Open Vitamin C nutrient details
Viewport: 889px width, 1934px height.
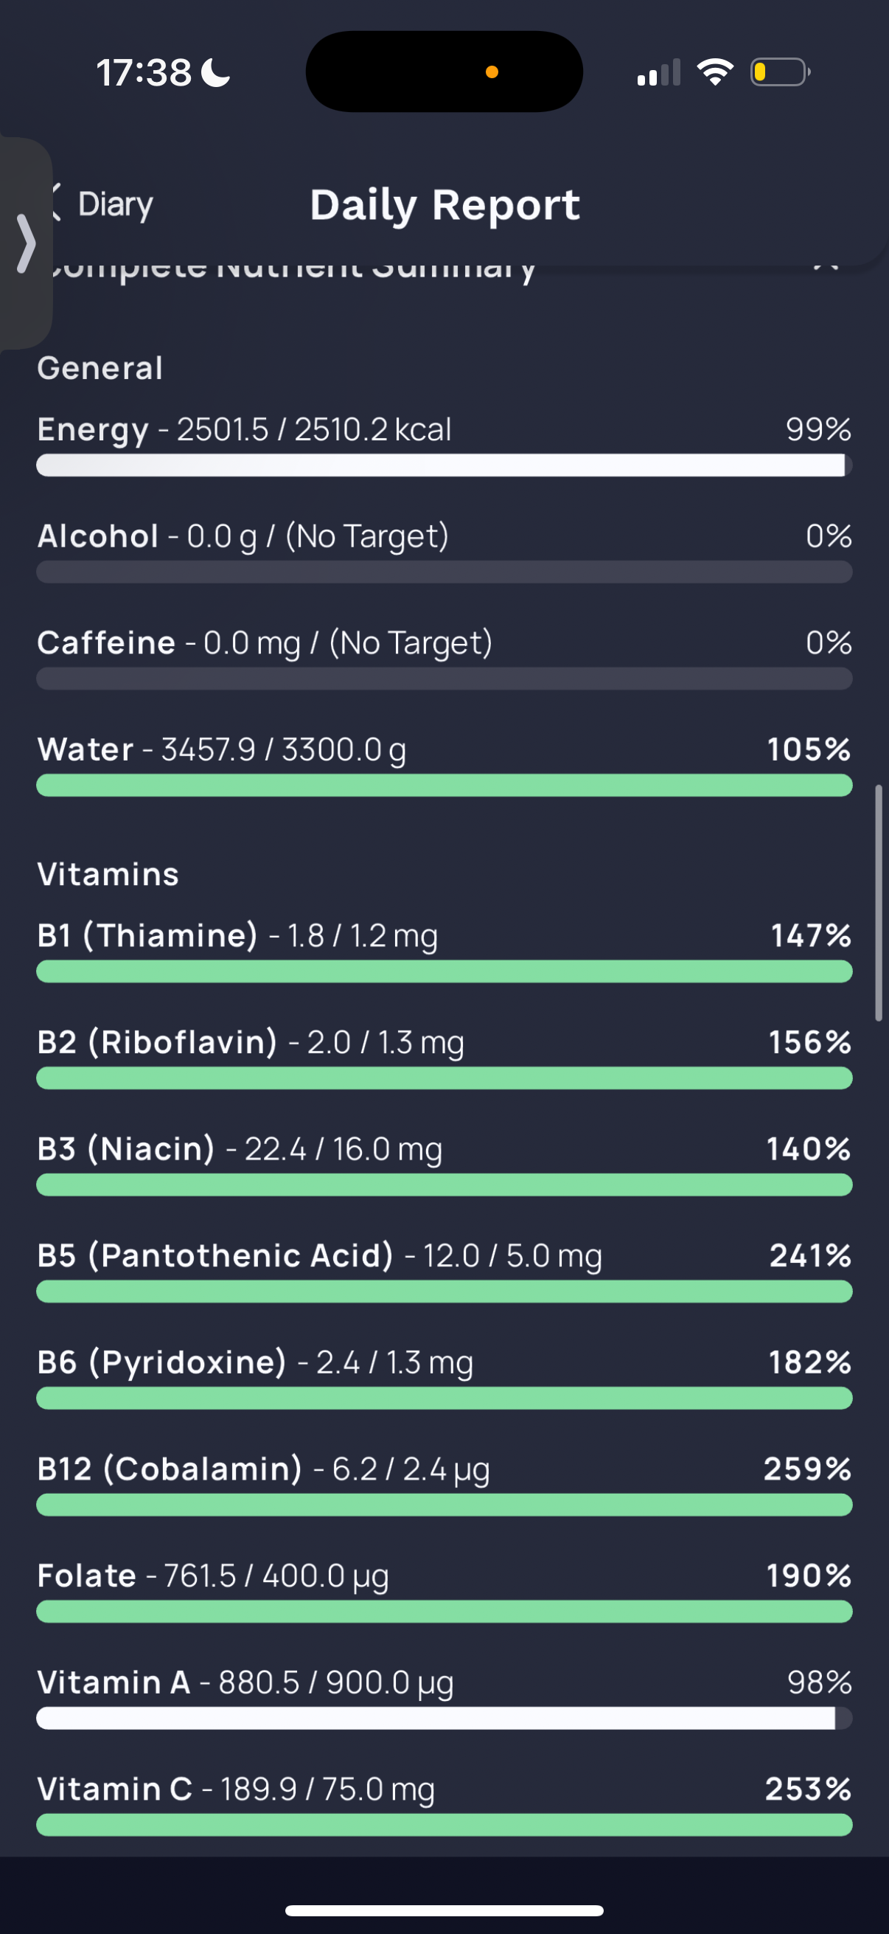coord(444,1803)
